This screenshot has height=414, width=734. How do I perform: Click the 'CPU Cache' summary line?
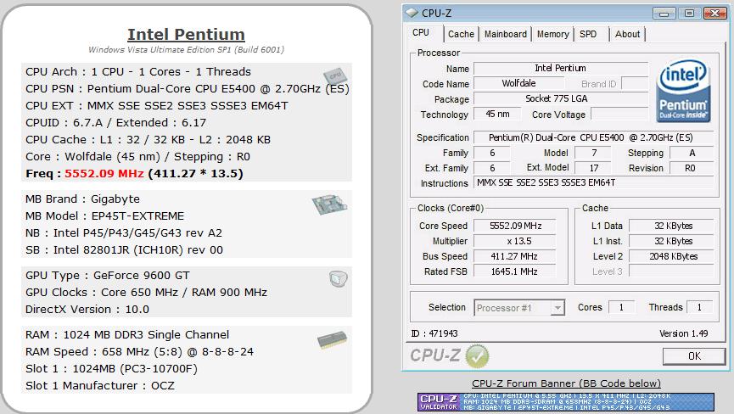point(148,140)
